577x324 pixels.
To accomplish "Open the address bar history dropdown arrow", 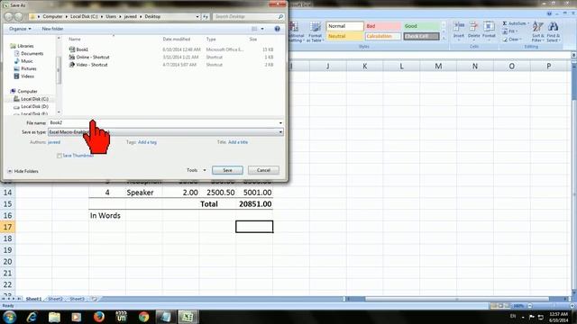I will coord(197,16).
